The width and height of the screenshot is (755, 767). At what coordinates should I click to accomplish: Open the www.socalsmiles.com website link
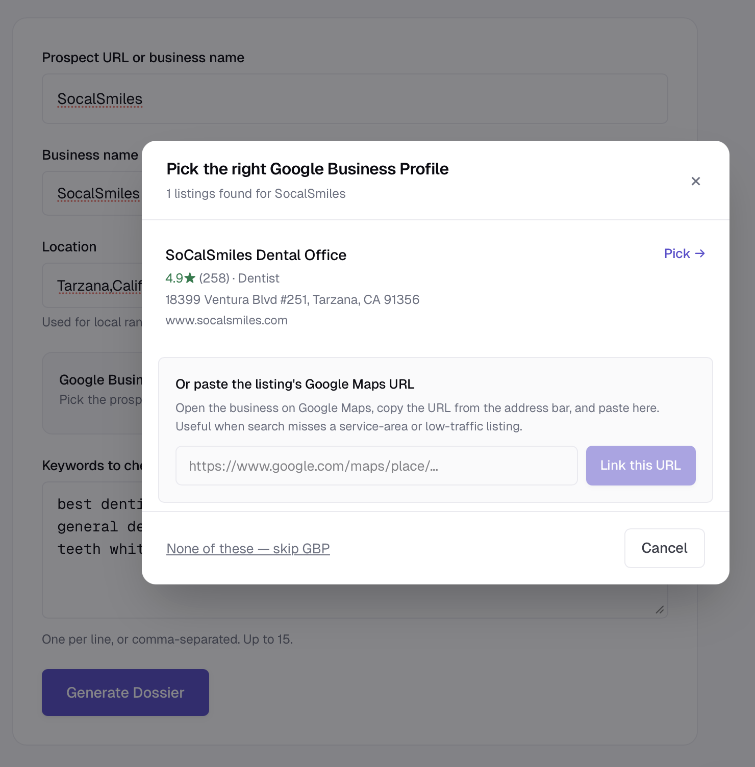point(226,320)
